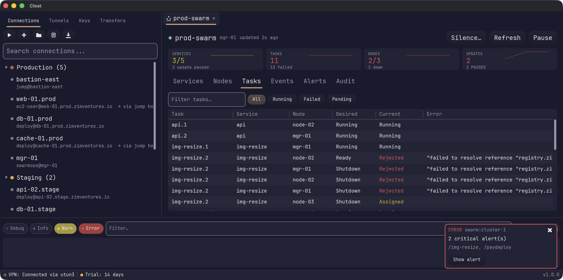
Task: Focus the Filter tasks field
Action: click(207, 100)
